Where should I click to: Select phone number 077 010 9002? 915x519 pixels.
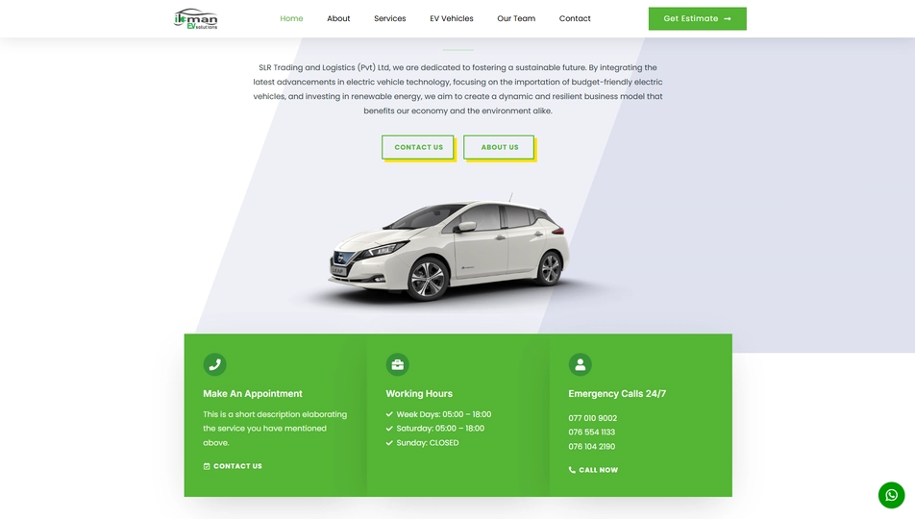point(592,418)
